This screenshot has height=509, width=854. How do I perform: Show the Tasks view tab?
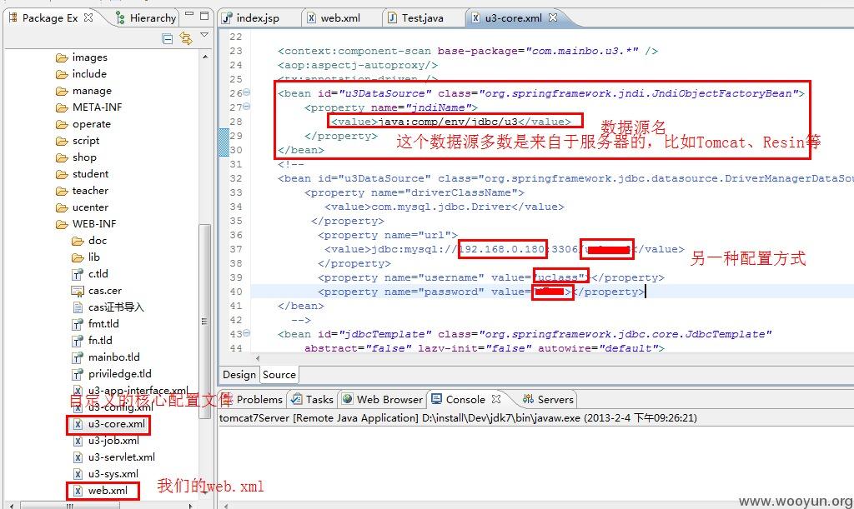click(312, 400)
